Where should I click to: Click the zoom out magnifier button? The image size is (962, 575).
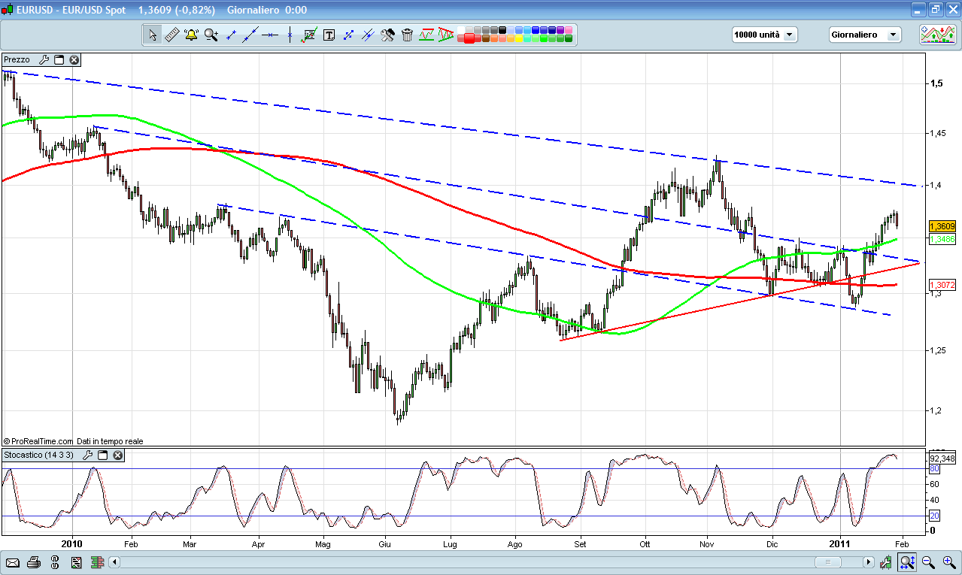point(929,562)
